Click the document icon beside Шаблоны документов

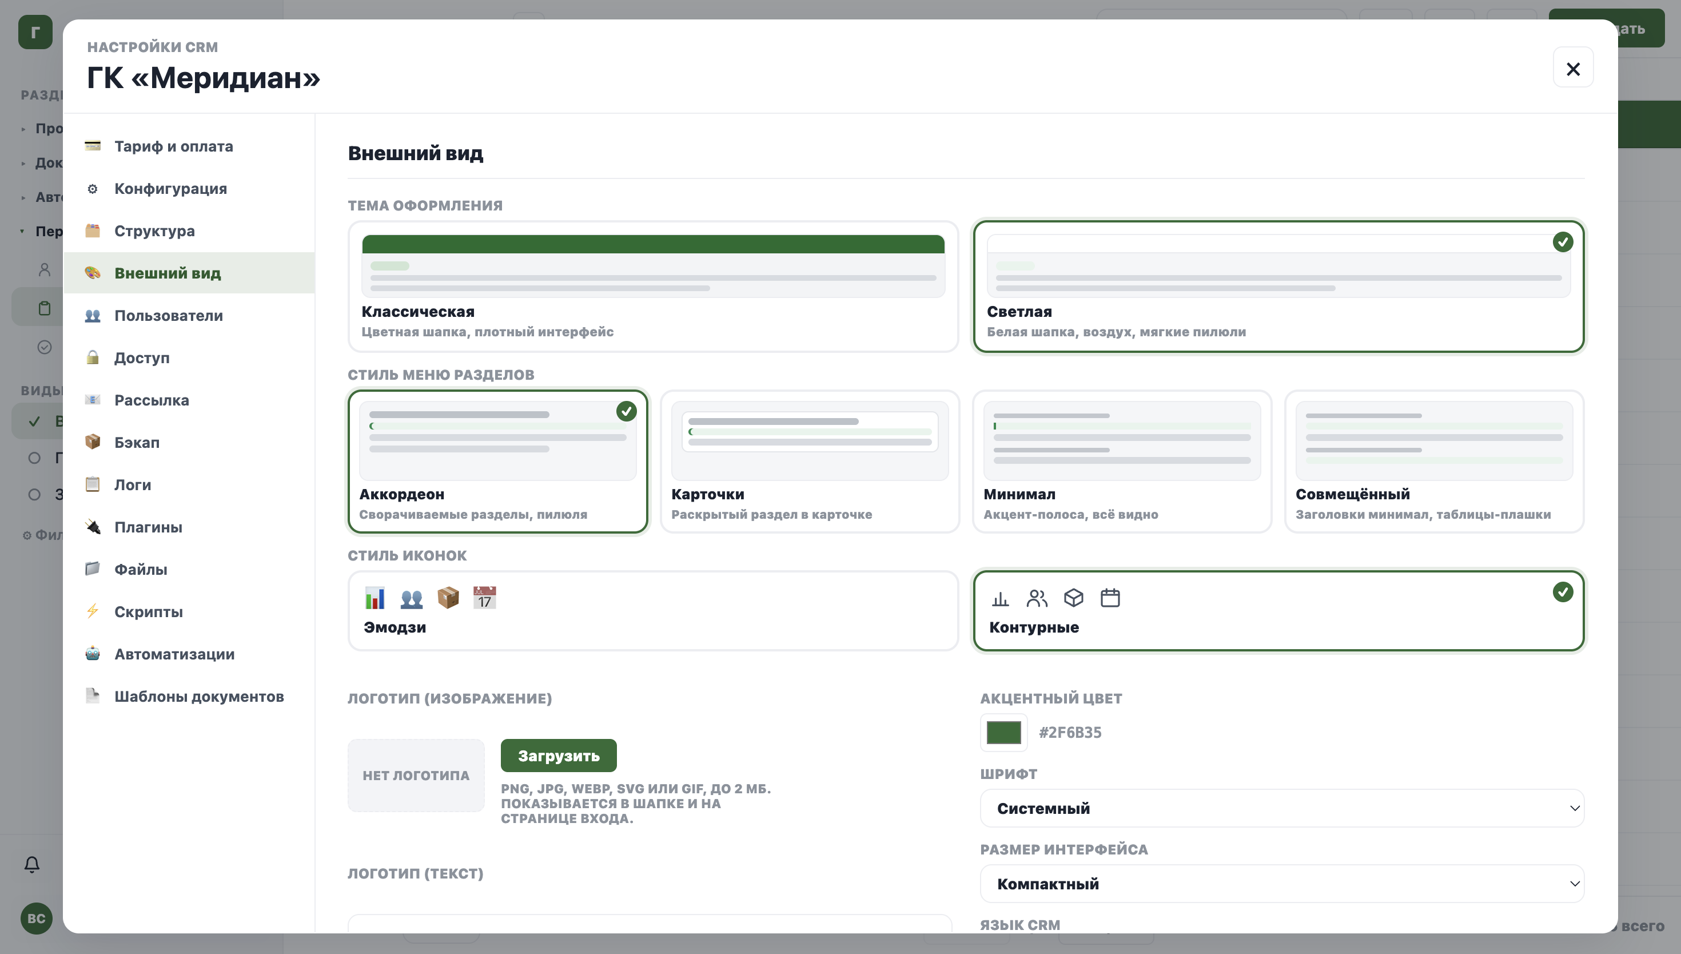[92, 695]
